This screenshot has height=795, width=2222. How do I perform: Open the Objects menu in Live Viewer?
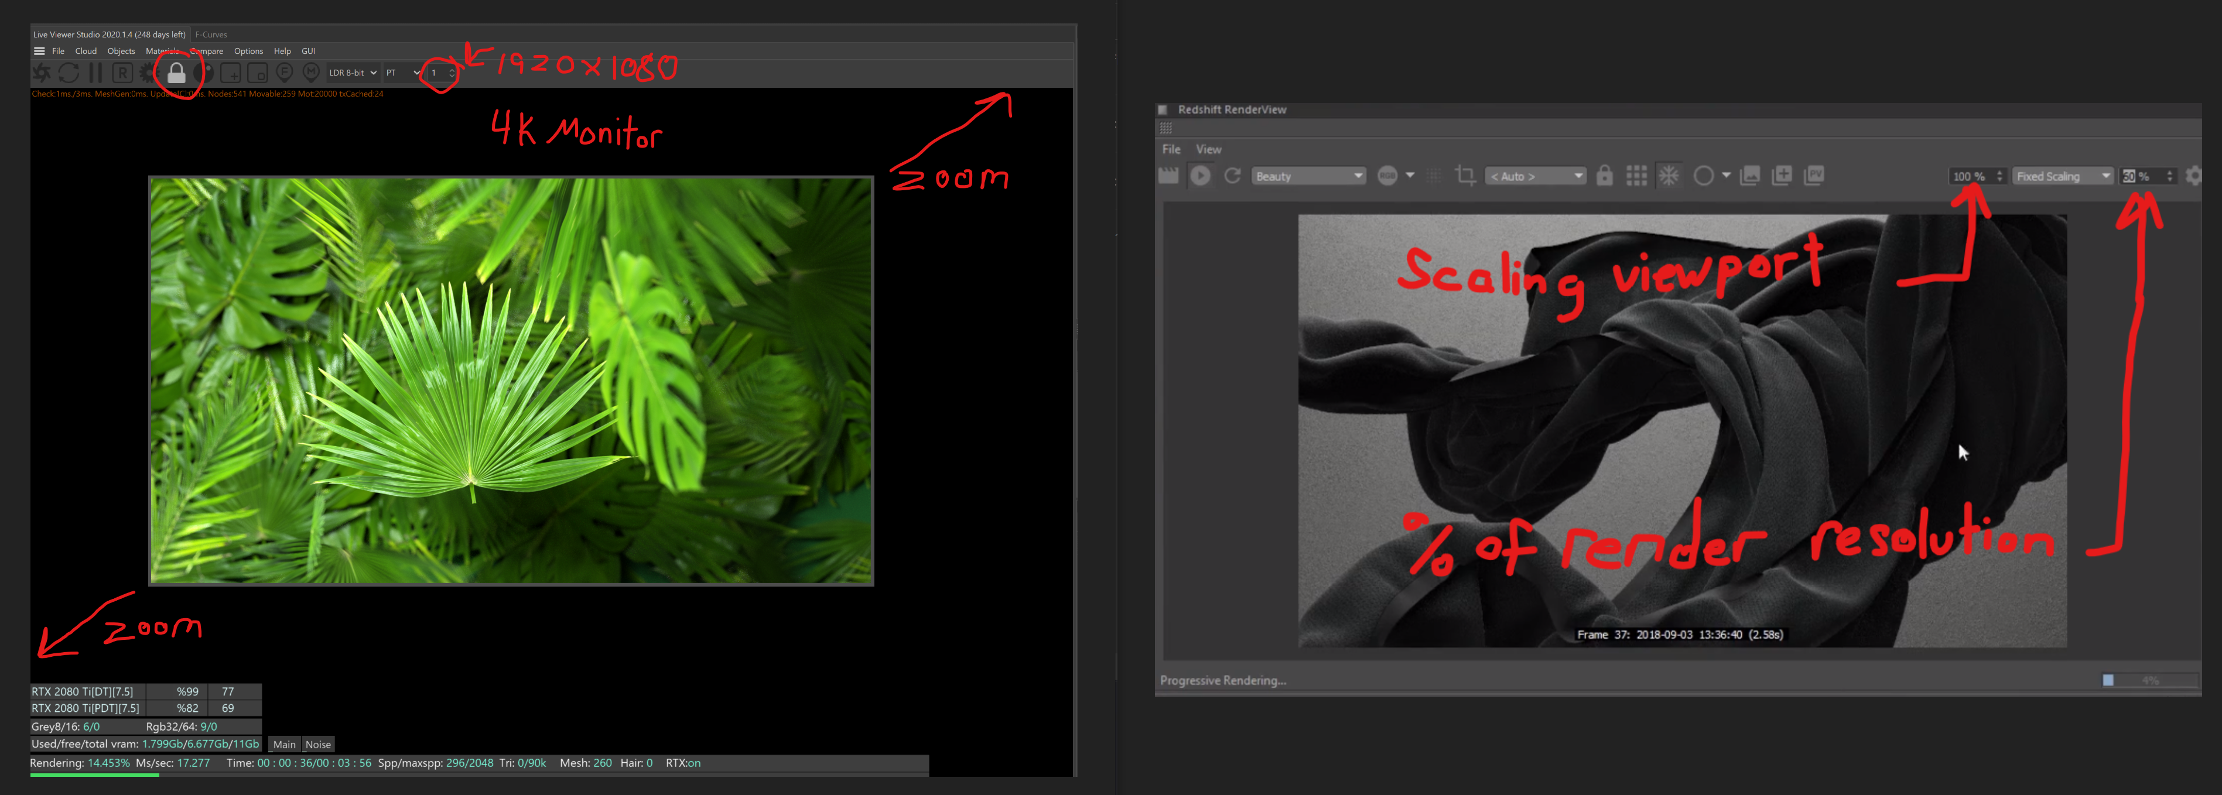tap(121, 51)
